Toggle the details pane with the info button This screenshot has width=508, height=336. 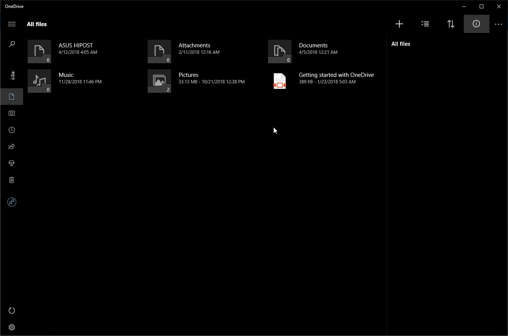pyautogui.click(x=476, y=24)
